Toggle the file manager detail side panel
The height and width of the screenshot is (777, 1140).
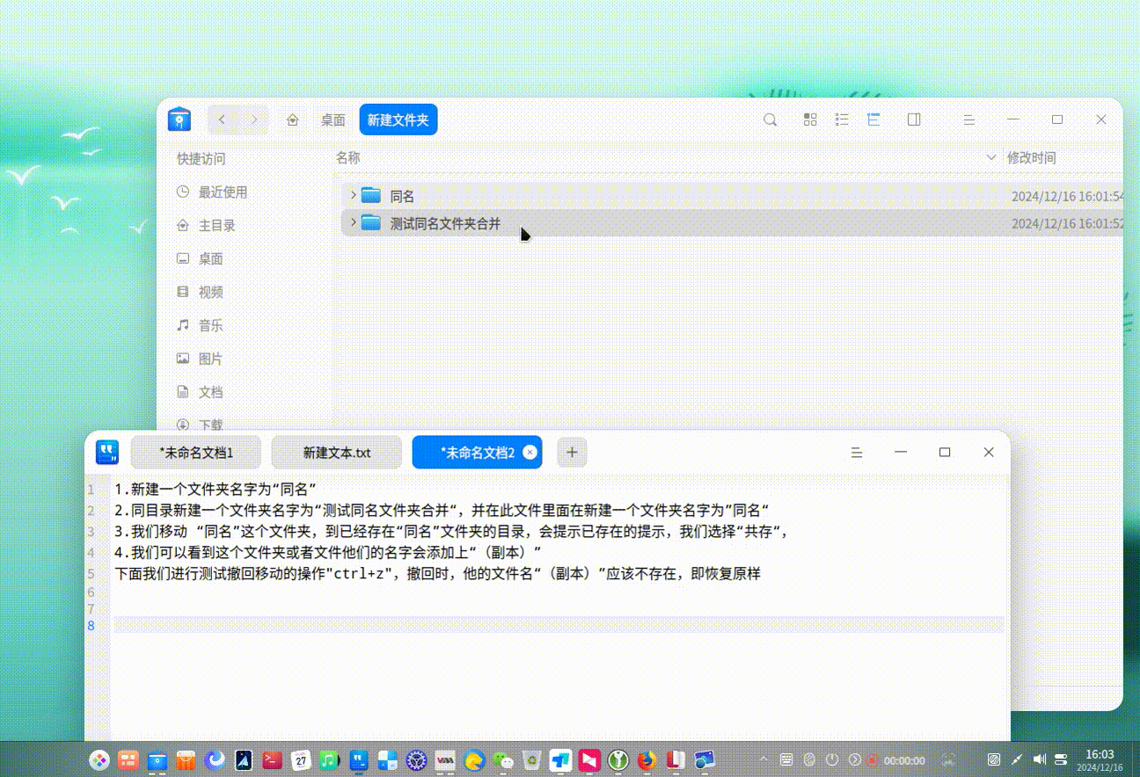pos(914,120)
